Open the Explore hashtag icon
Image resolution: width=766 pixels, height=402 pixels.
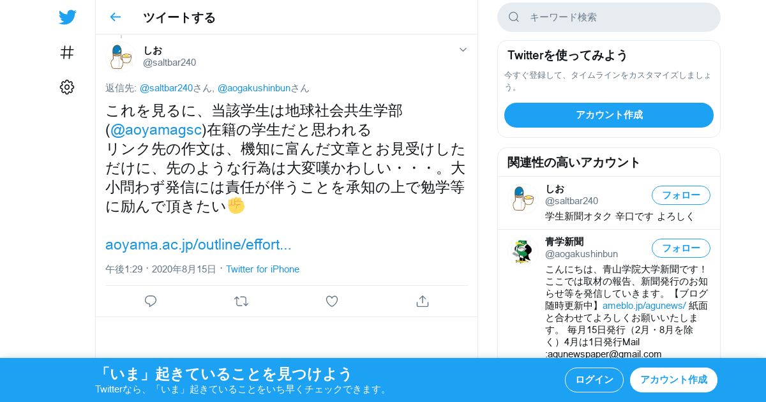(x=67, y=52)
